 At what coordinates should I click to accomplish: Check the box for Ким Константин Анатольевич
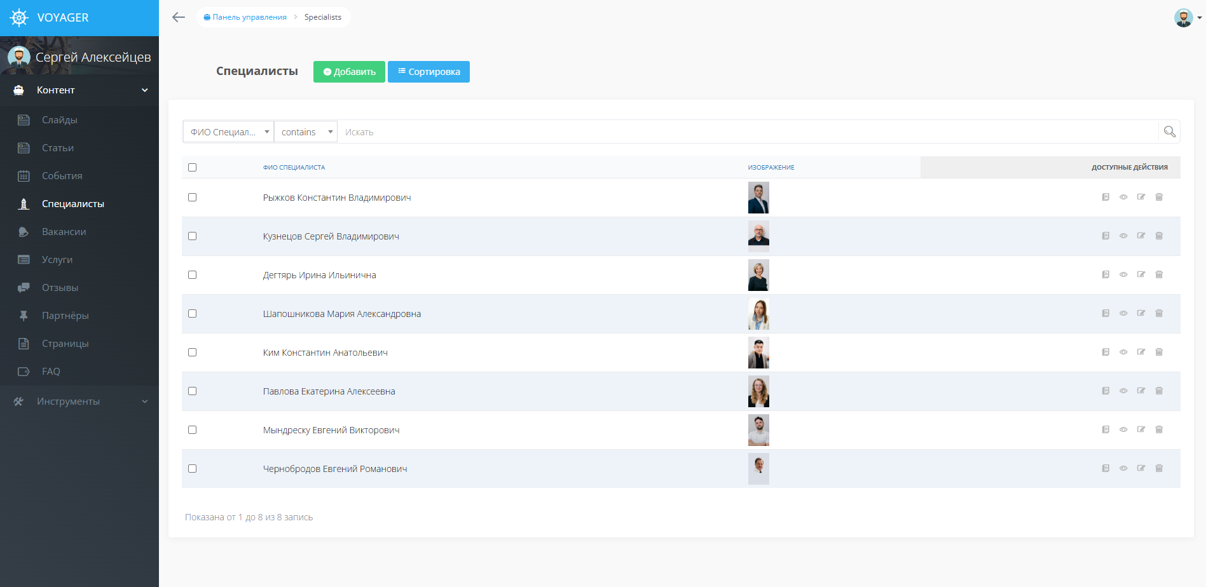[x=192, y=352]
